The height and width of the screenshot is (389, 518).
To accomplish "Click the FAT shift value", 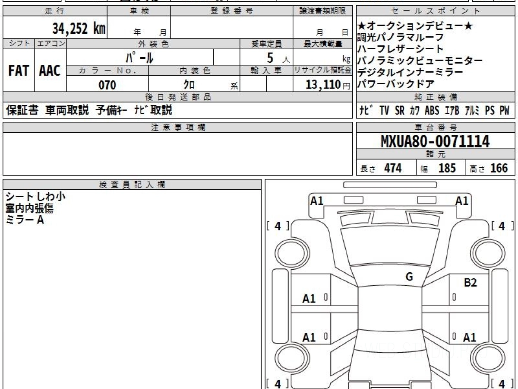I will (x=19, y=71).
